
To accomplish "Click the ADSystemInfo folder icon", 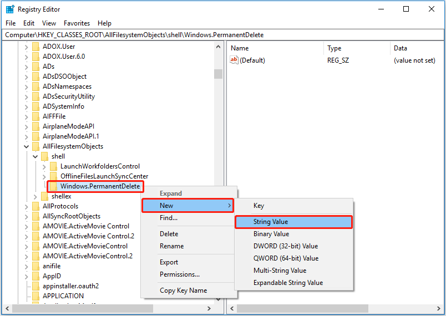I will [36, 106].
